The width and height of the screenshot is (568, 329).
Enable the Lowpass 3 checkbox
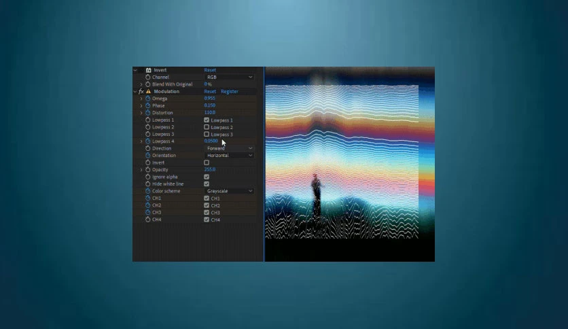[x=207, y=134]
